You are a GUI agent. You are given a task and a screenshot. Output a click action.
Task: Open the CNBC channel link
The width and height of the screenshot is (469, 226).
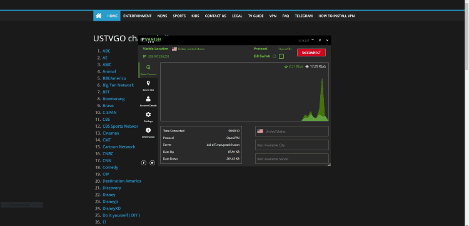[x=108, y=154]
